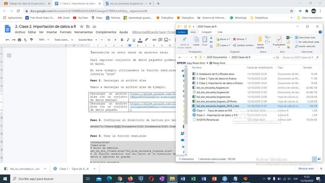Click Seleccionar todo in Explorer ribbon

pyautogui.click(x=305, y=38)
